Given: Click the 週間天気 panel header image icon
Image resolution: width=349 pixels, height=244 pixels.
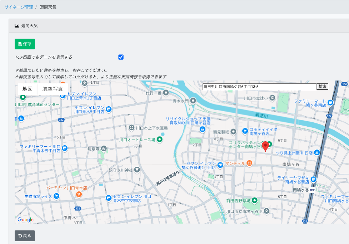Looking at the screenshot, I should (17, 26).
